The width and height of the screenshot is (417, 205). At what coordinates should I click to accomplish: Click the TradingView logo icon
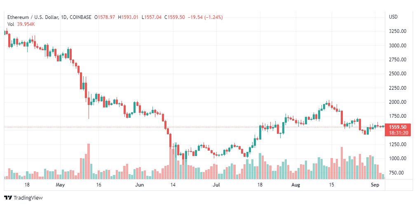coord(8,198)
